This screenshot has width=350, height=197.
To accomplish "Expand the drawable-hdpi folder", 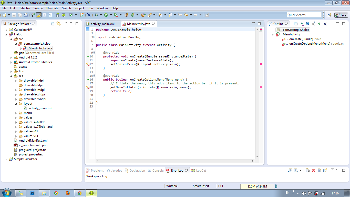I will click(x=16, y=81).
